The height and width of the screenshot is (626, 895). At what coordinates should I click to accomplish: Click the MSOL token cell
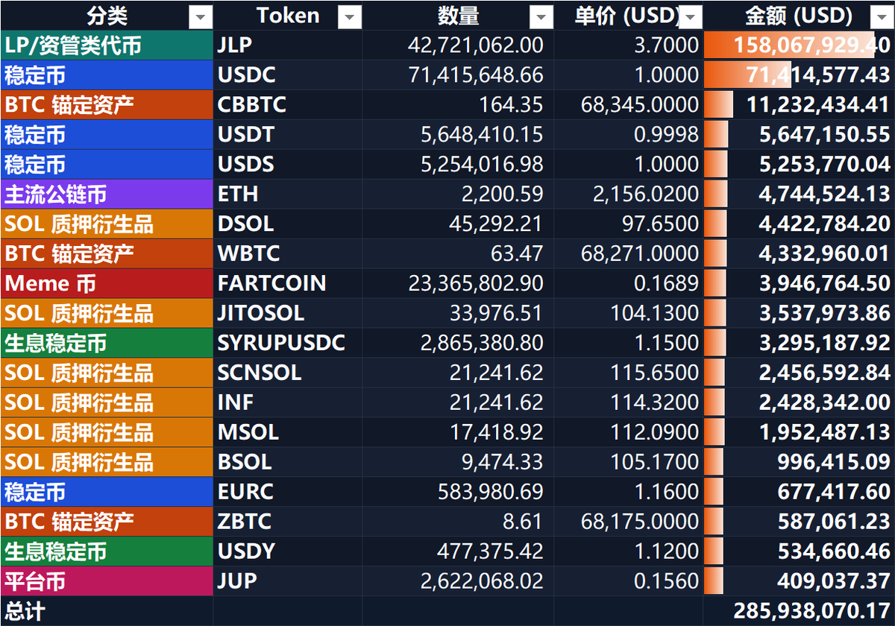click(x=288, y=432)
